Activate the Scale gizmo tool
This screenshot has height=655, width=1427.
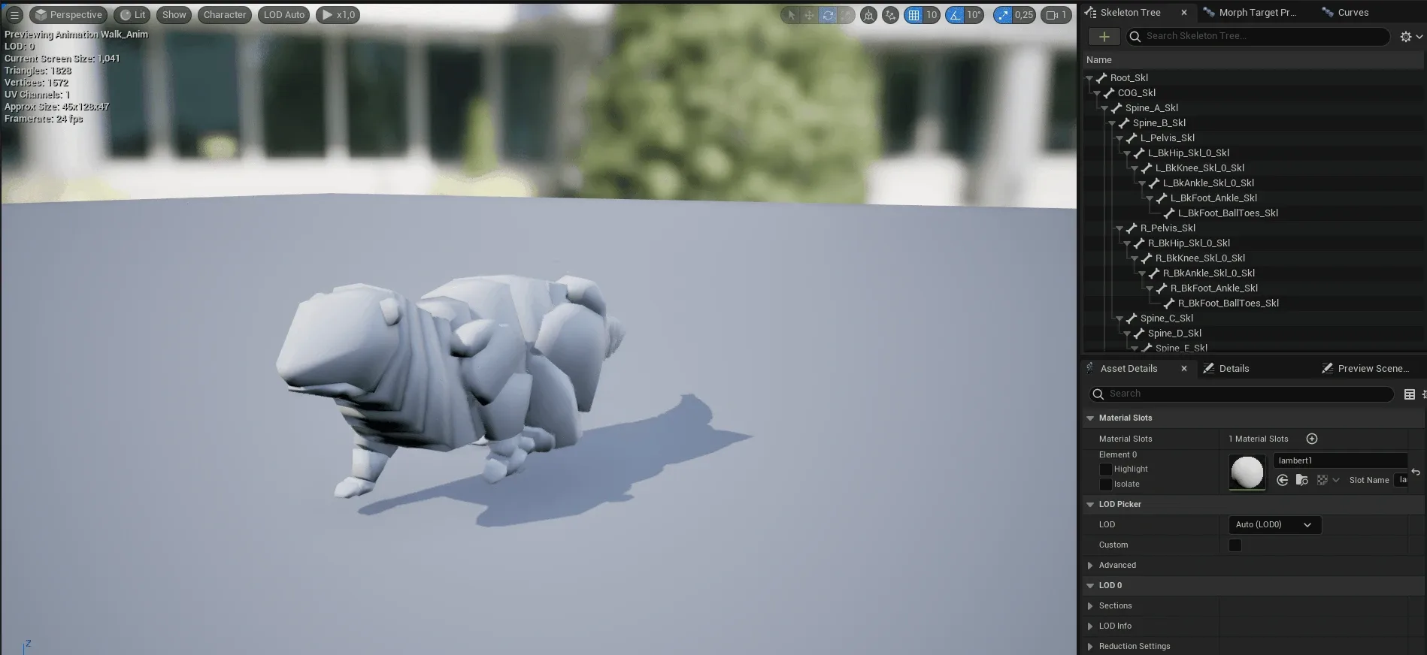point(847,15)
